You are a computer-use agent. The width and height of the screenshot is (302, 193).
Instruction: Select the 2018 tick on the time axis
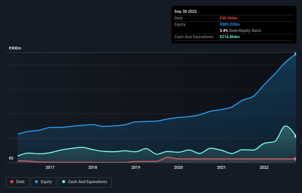(93, 168)
